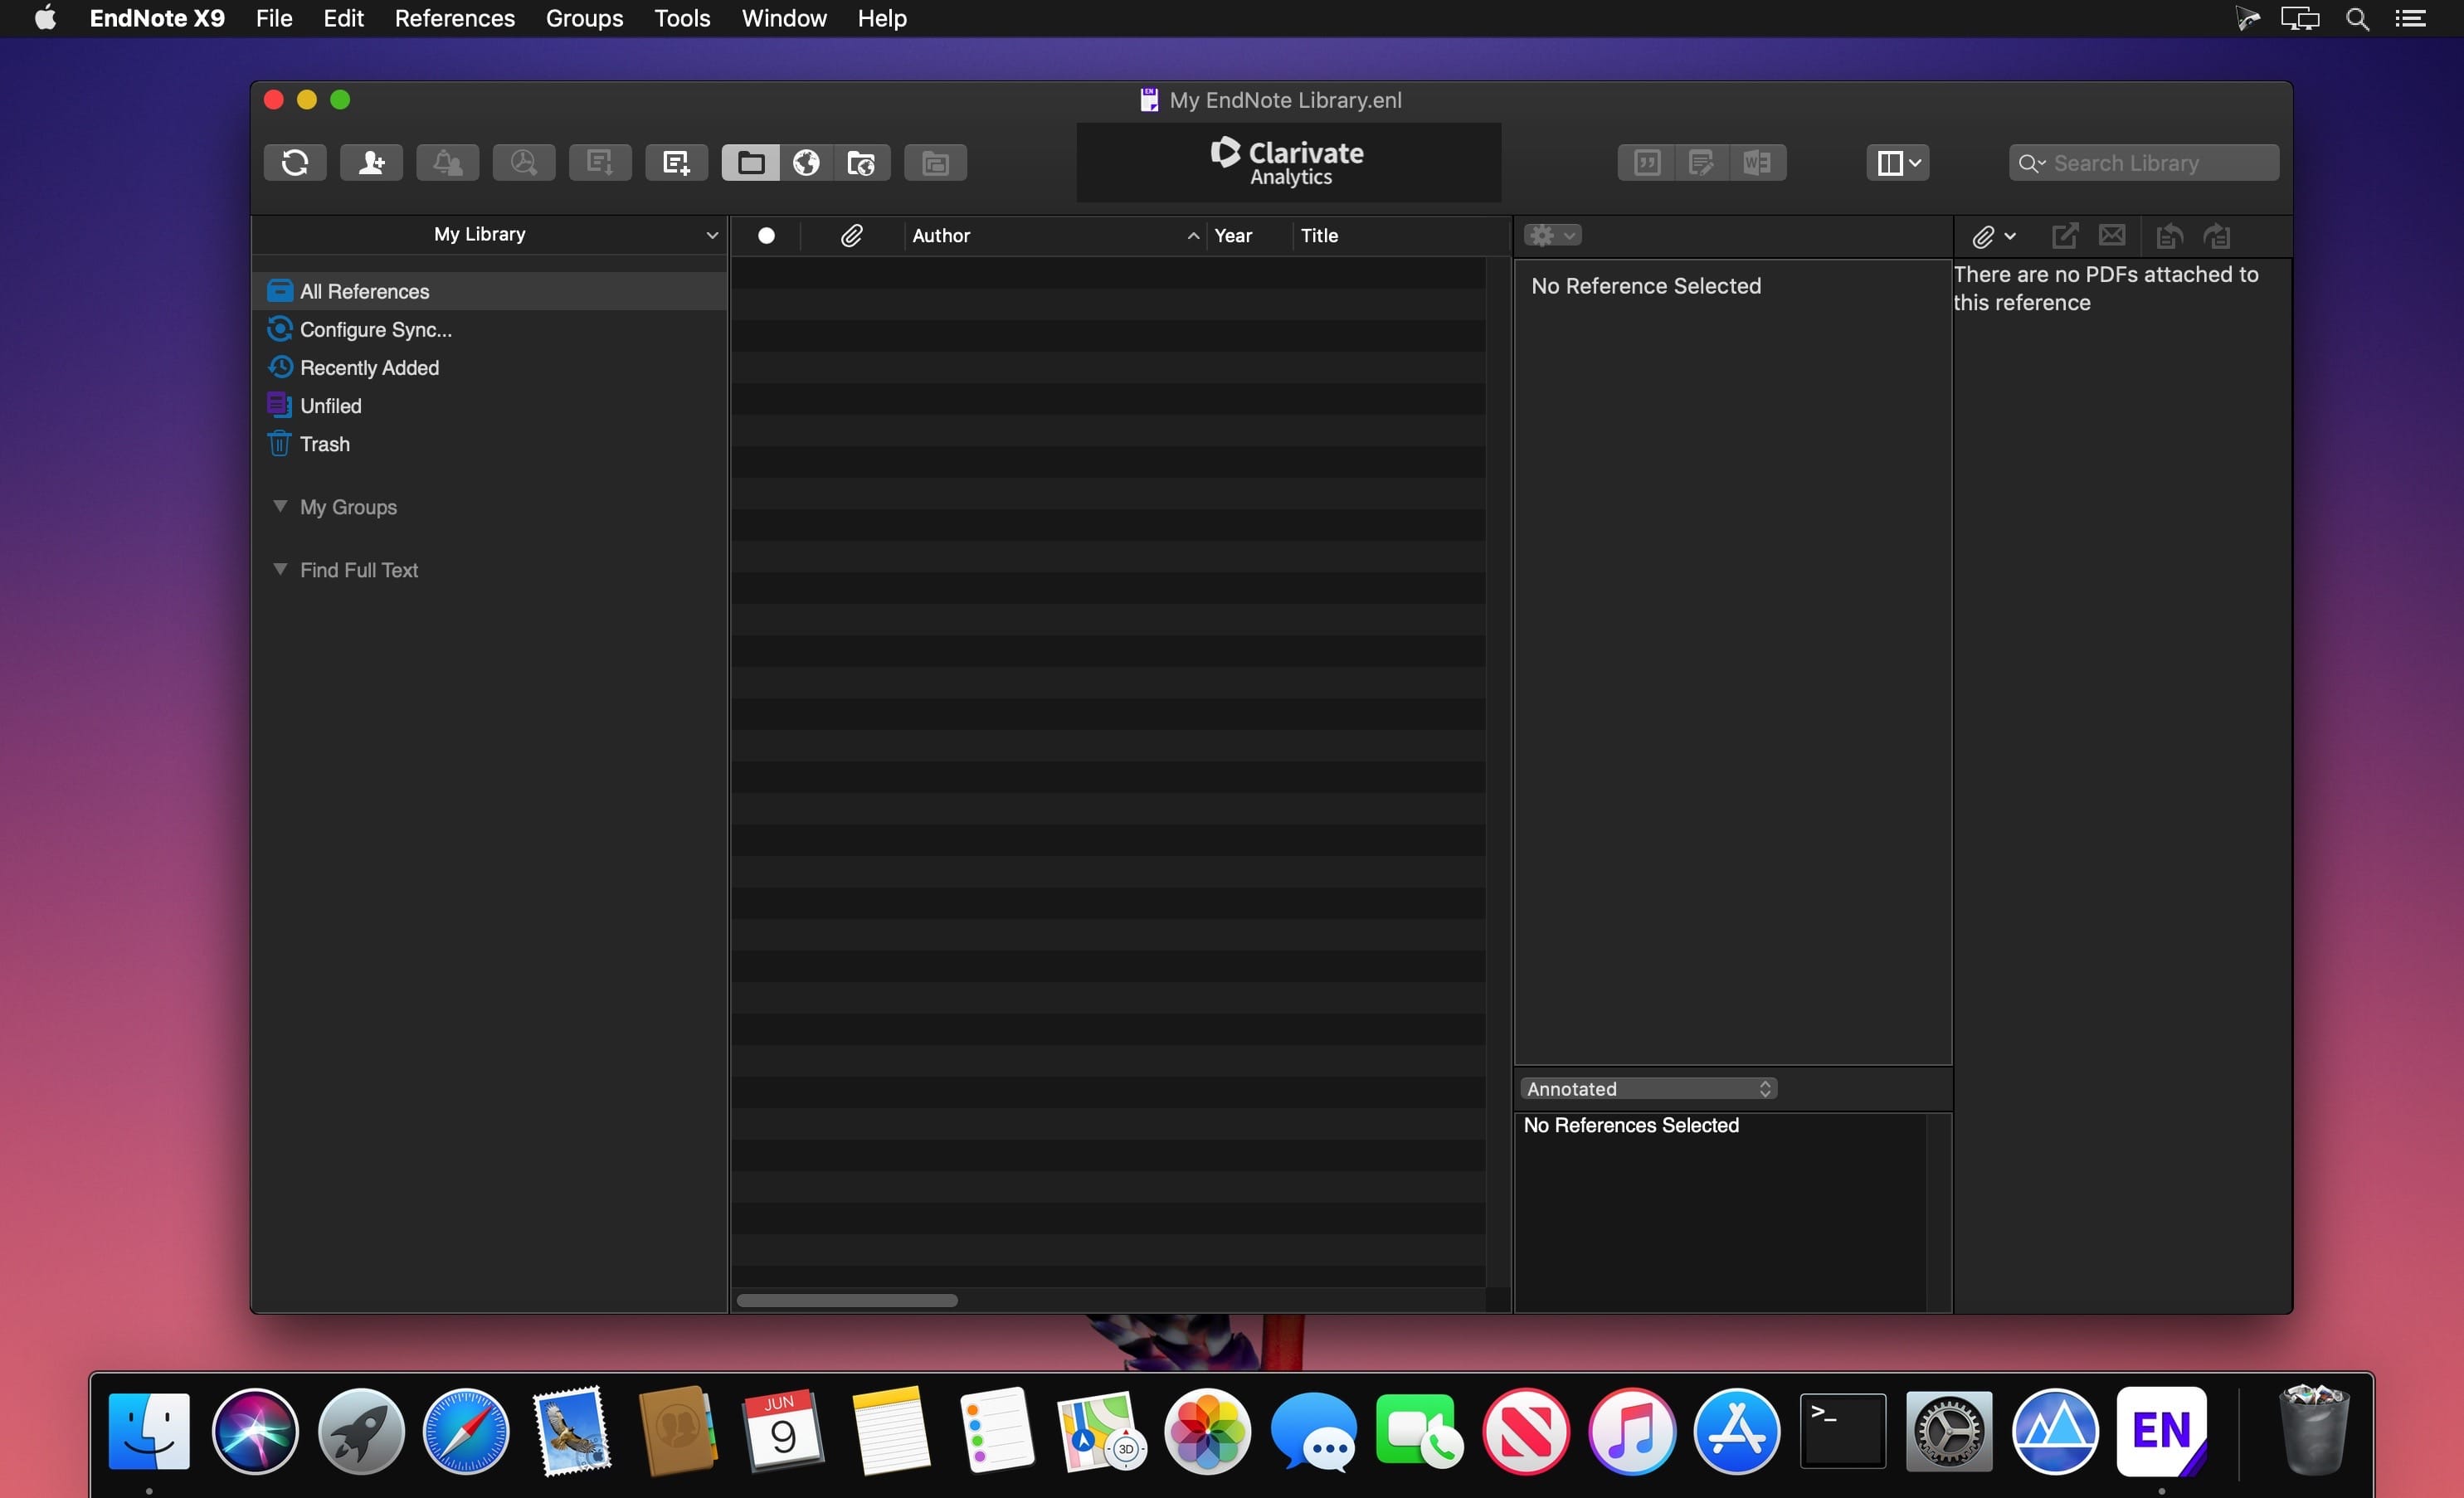Toggle read status dot column header
2464x1498 pixels.
click(767, 234)
